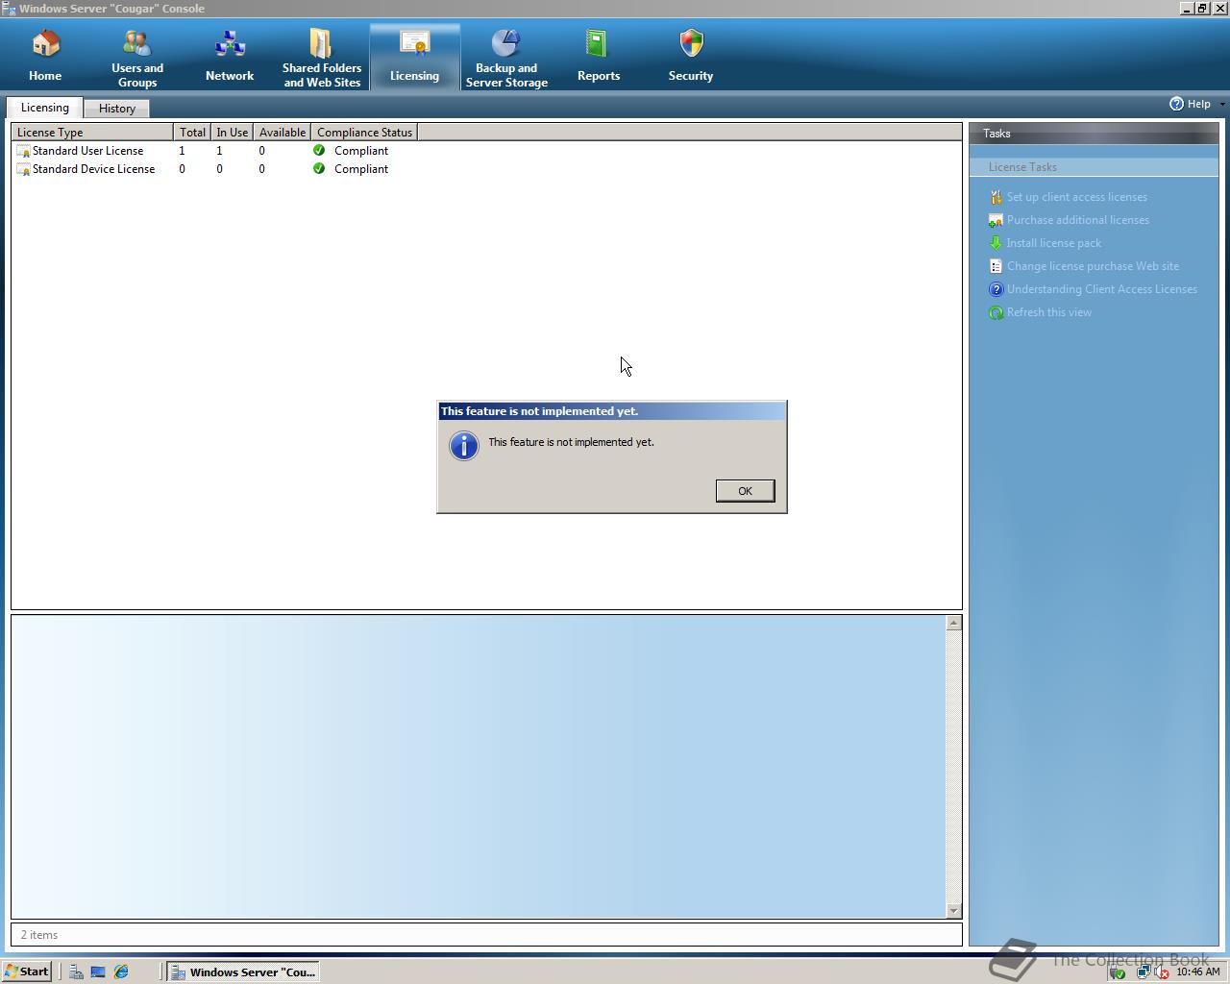Click Change license purchase Web site link

(1093, 266)
